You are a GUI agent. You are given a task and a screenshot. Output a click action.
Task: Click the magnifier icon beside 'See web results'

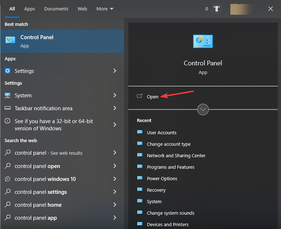8,153
